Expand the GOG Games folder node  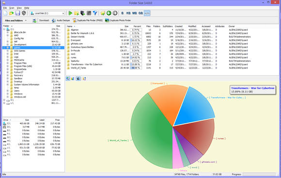8,51
